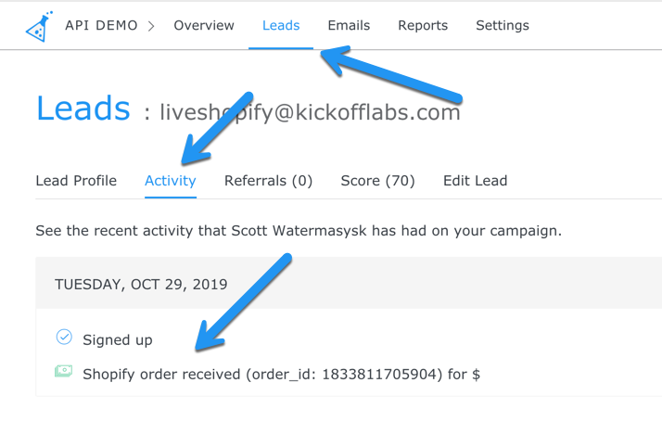Click the large Leads page heading
The height and width of the screenshot is (421, 662).
coord(83,109)
